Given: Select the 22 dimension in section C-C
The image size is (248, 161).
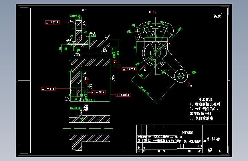Looking at the screenshot, I should pos(76,99).
